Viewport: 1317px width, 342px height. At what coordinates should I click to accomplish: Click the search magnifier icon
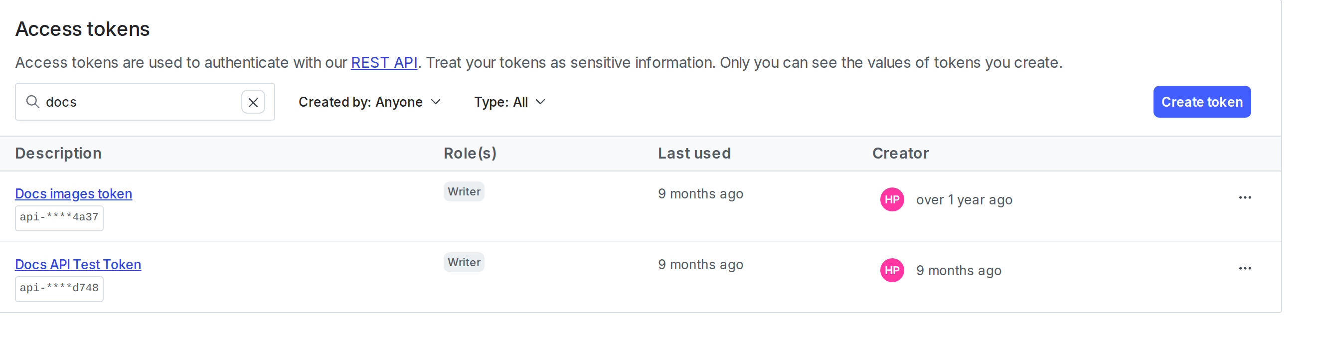click(x=33, y=102)
